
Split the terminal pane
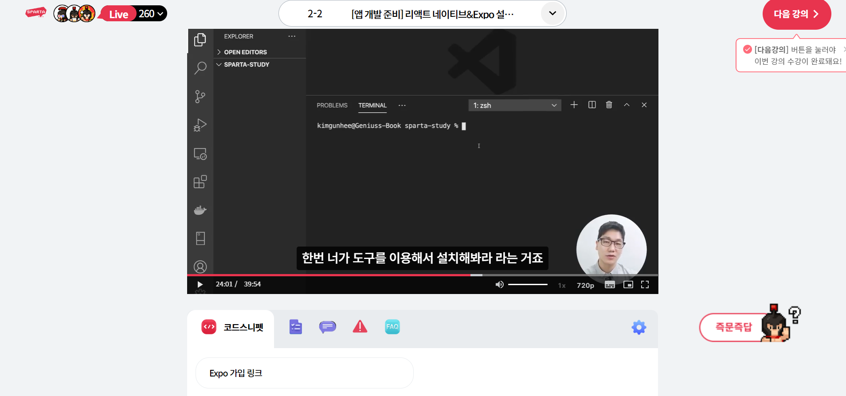[592, 105]
